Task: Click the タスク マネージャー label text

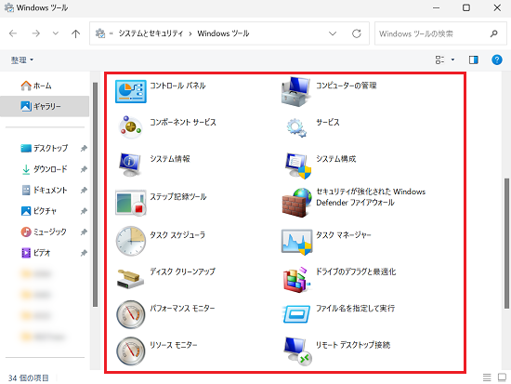Action: pyautogui.click(x=344, y=235)
